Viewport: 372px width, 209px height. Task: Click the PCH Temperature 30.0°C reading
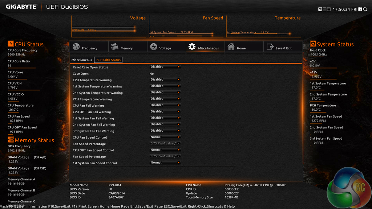[316, 110]
